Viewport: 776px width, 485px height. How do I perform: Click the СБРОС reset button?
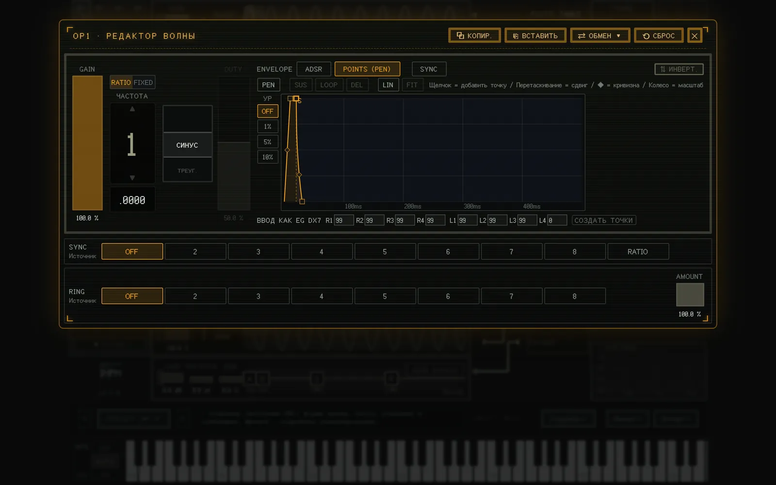[659, 35]
